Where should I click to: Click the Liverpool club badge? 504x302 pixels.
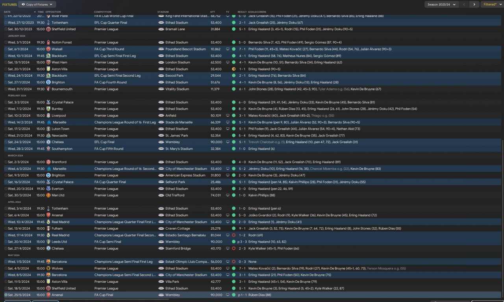click(x=48, y=116)
